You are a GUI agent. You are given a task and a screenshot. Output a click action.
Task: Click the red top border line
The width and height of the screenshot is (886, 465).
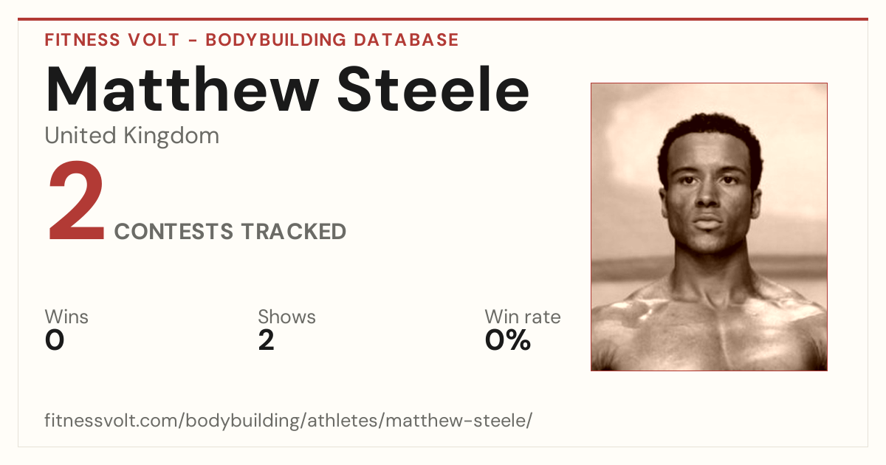tap(443, 19)
